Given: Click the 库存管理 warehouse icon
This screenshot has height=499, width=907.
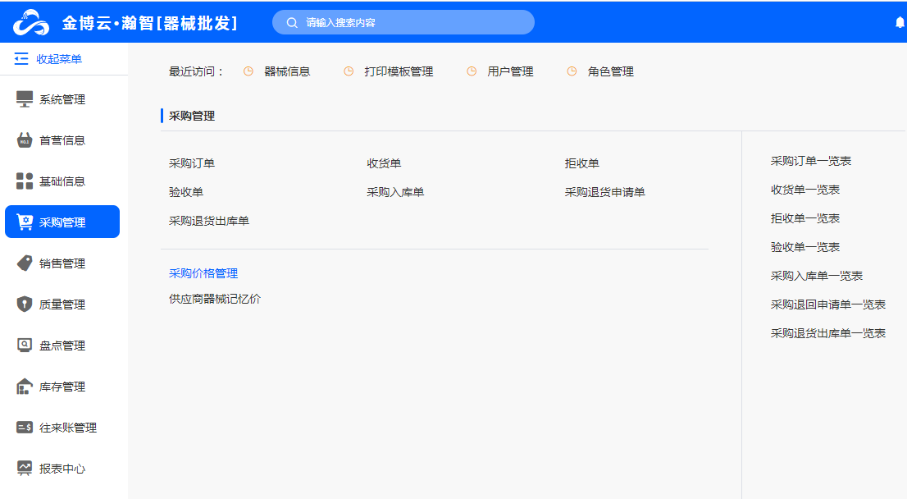Looking at the screenshot, I should pyautogui.click(x=25, y=387).
